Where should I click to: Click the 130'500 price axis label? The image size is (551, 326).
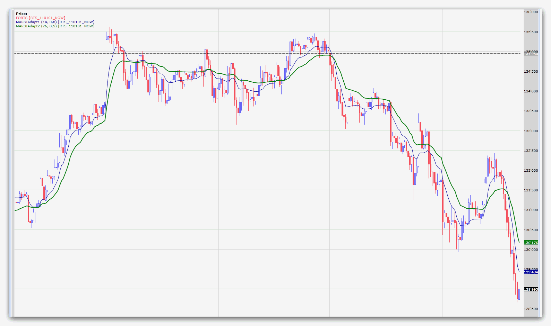point(531,230)
